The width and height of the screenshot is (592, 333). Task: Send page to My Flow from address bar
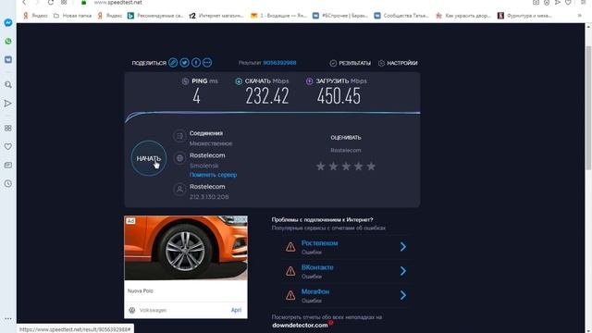[557, 2]
